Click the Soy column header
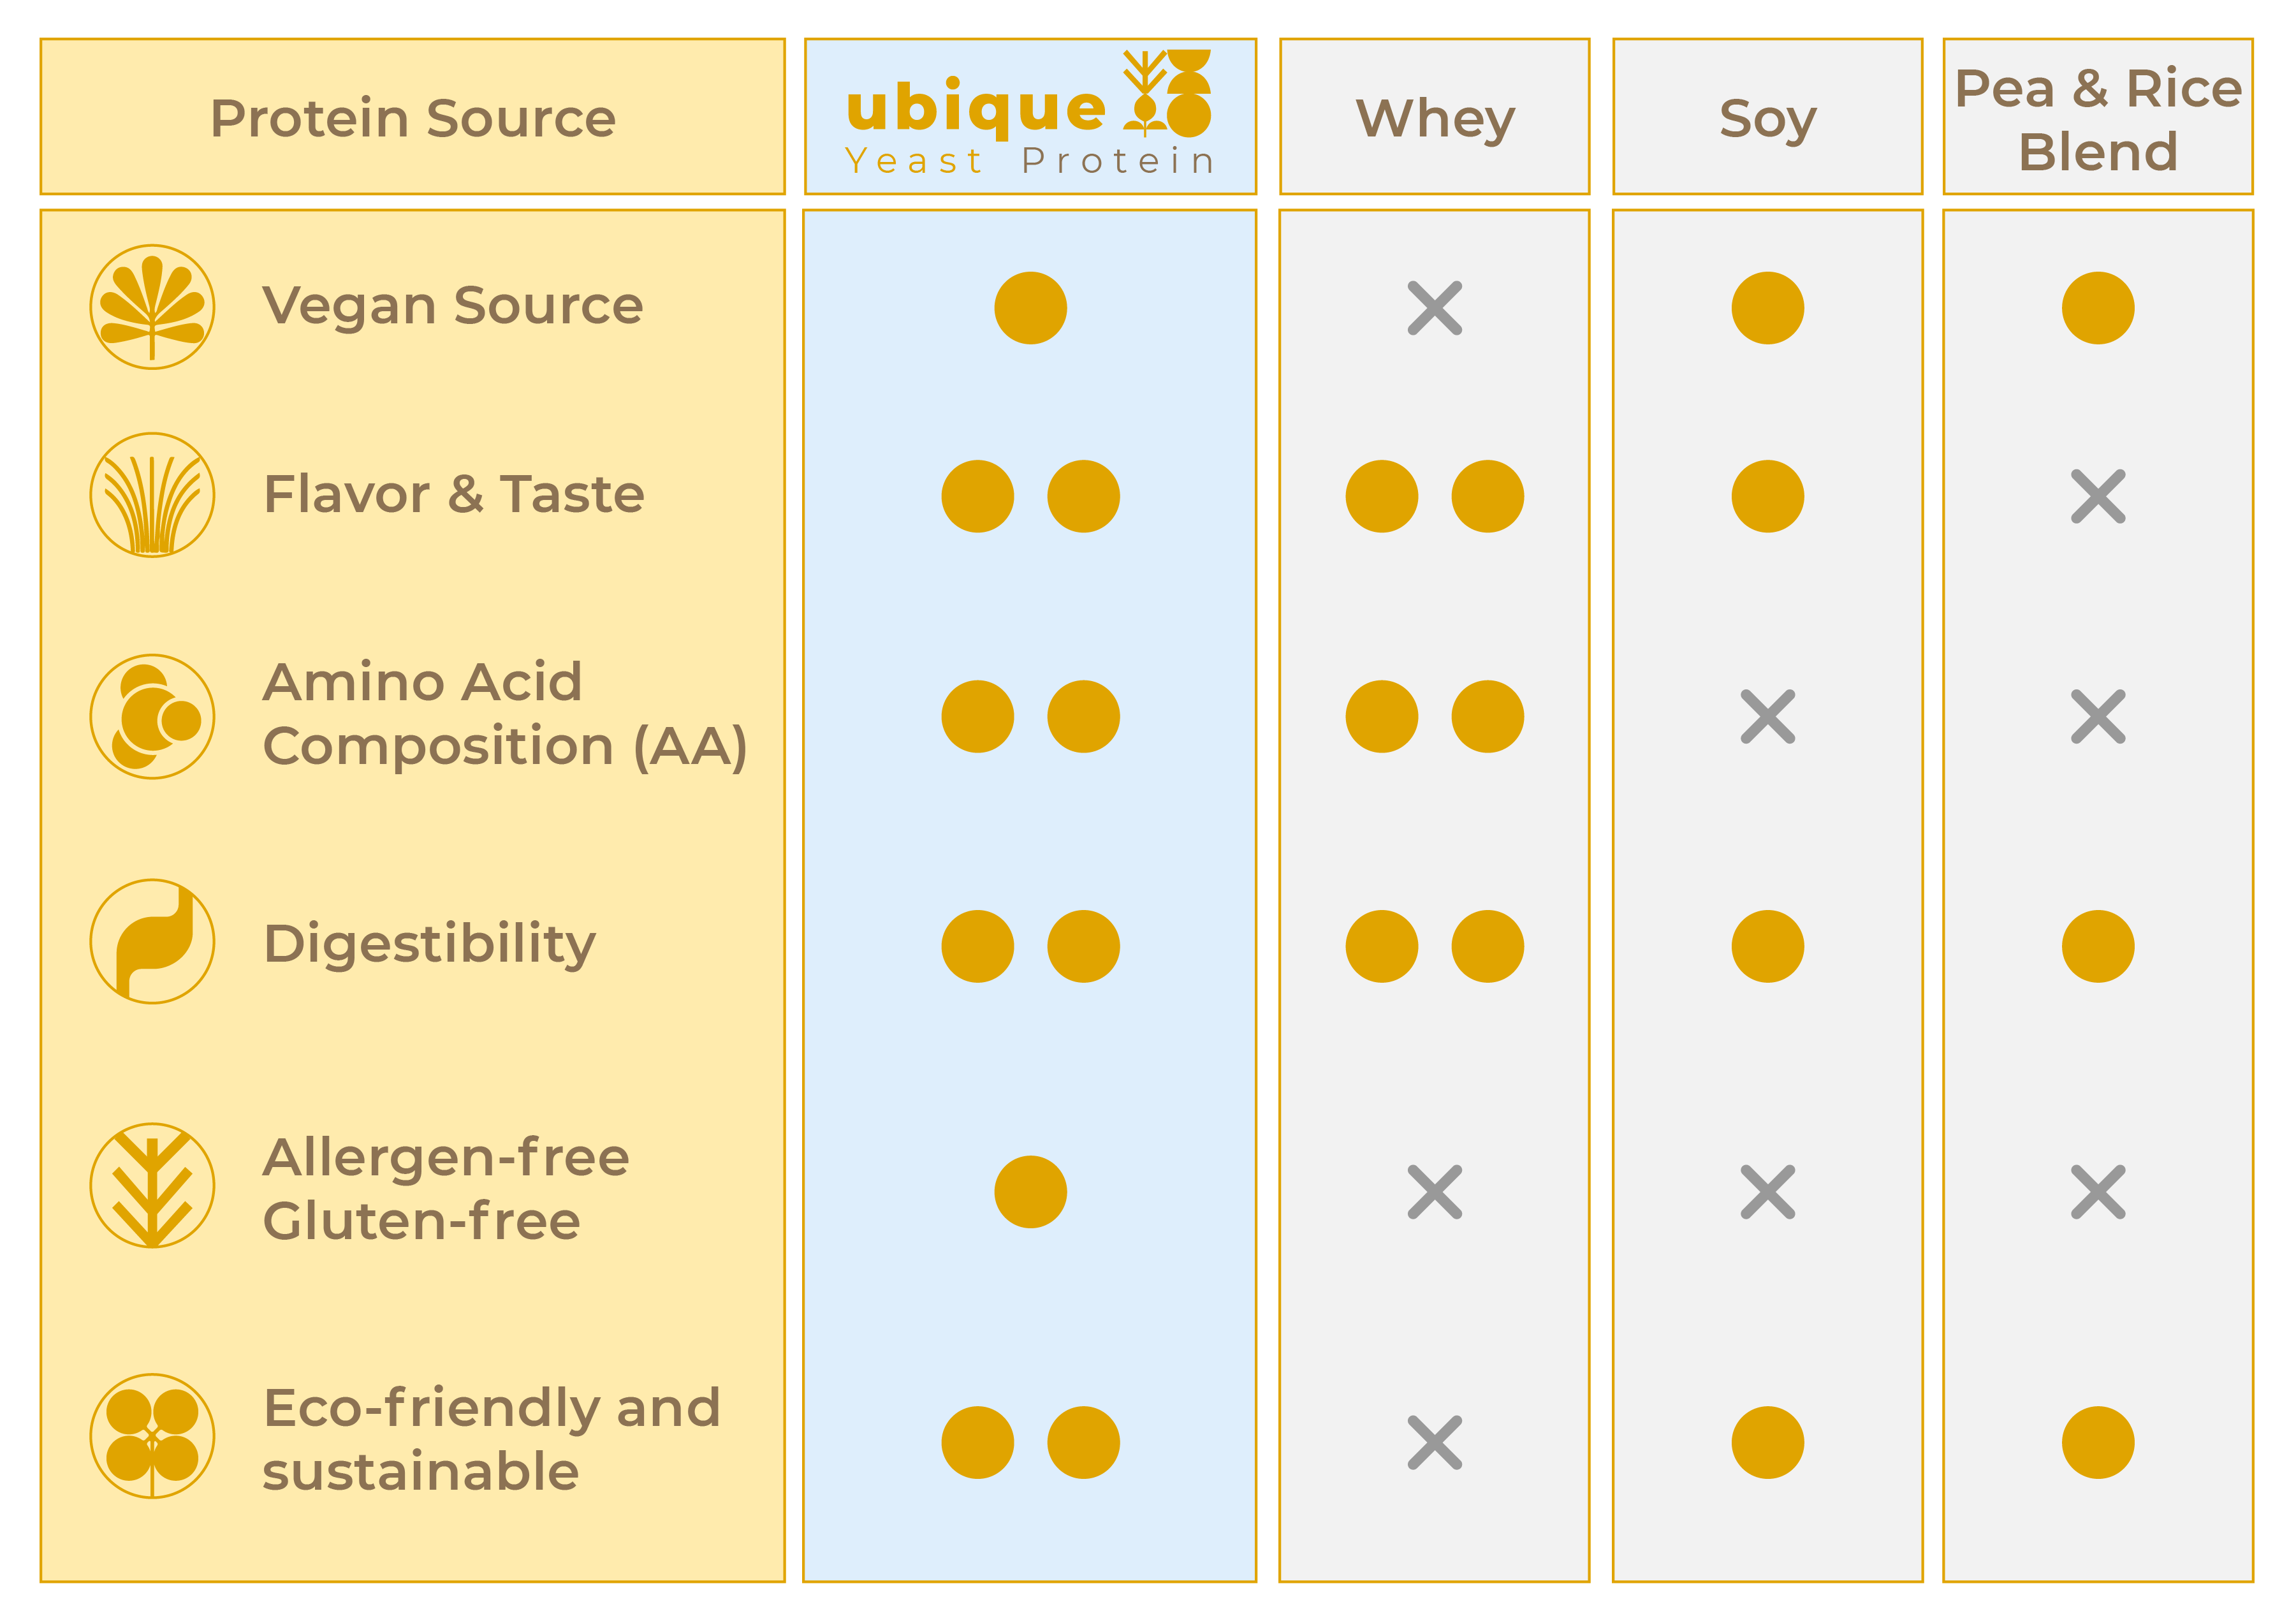Image resolution: width=2296 pixels, height=1616 pixels. (x=1767, y=118)
